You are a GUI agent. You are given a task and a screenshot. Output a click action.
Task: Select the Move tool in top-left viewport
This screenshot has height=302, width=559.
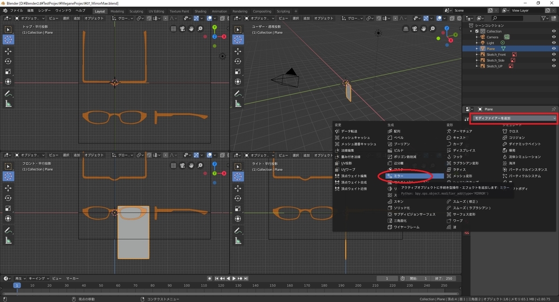[8, 51]
